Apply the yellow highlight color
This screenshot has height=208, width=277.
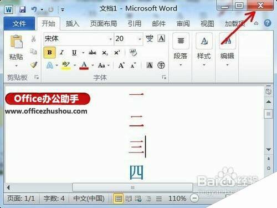click(x=66, y=65)
